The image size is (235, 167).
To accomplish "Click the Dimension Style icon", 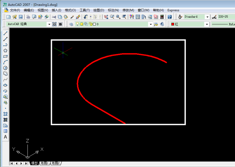I will tap(214, 17).
